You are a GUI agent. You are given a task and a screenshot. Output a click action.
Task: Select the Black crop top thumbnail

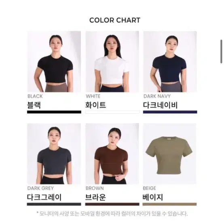(x=54, y=61)
